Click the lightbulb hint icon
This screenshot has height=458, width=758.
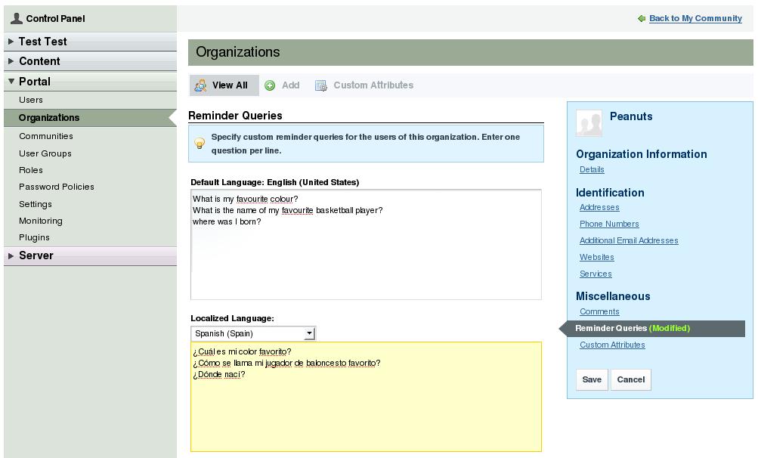(x=200, y=144)
